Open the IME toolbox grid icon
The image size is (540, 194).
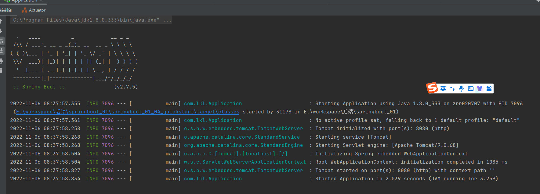tap(489, 88)
